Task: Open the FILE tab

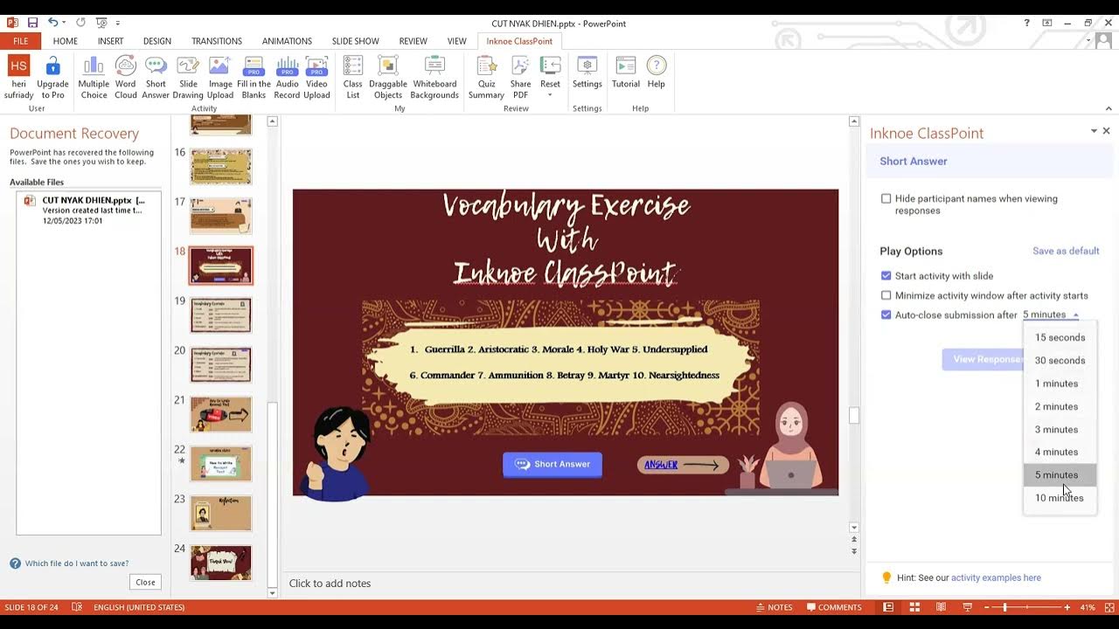Action: [20, 41]
